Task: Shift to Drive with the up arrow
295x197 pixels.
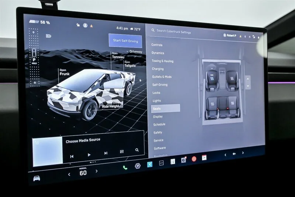Action: 34,33
